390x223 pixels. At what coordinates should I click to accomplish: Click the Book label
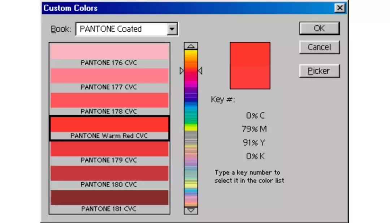coord(61,29)
